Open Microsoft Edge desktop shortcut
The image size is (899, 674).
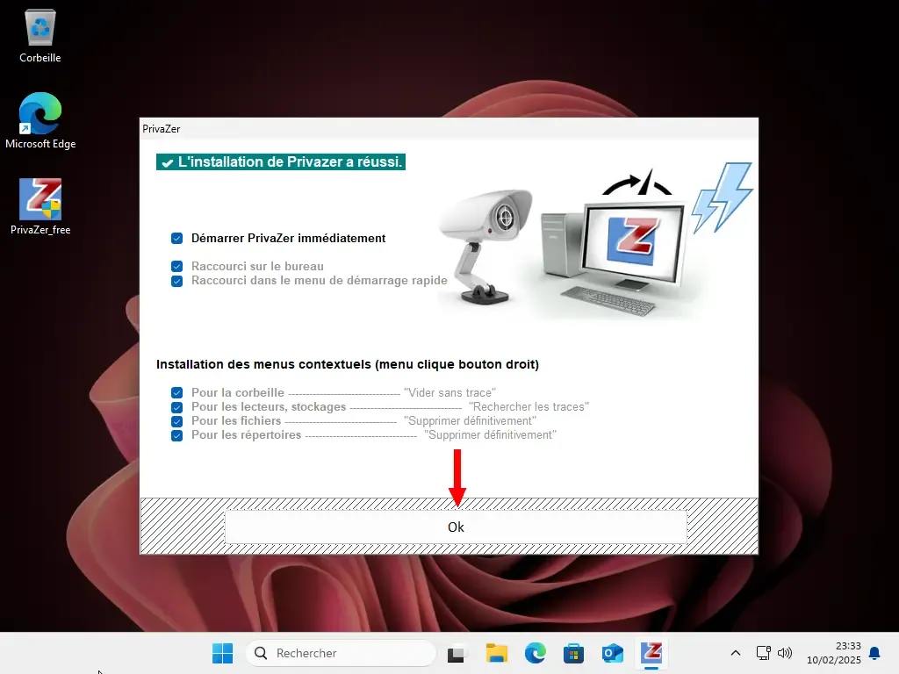40,121
